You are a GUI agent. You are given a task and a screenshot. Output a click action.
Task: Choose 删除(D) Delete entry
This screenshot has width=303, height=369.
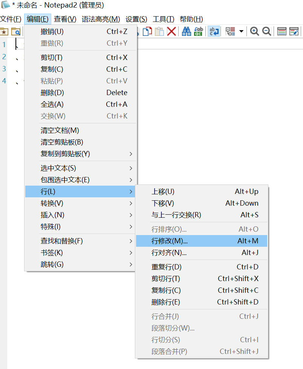coord(81,93)
